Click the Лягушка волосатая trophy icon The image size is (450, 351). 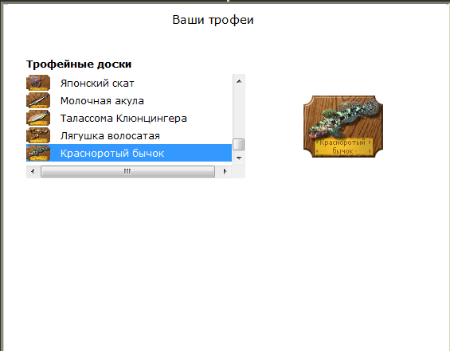[x=38, y=135]
